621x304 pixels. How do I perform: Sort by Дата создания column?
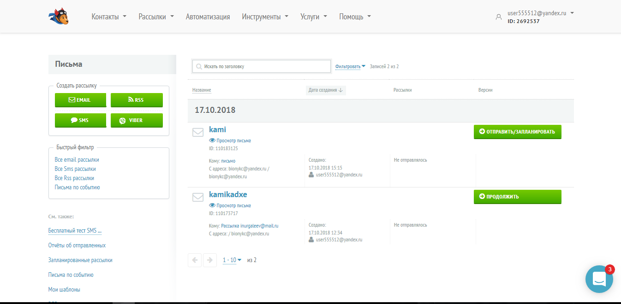[x=325, y=90]
